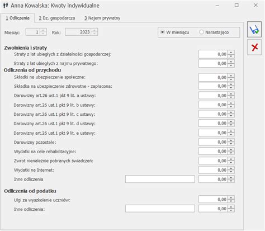This screenshot has width=265, height=231.
Task: Increase Ulgi za wyszkolenie uczniów amount
Action: click(x=231, y=197)
